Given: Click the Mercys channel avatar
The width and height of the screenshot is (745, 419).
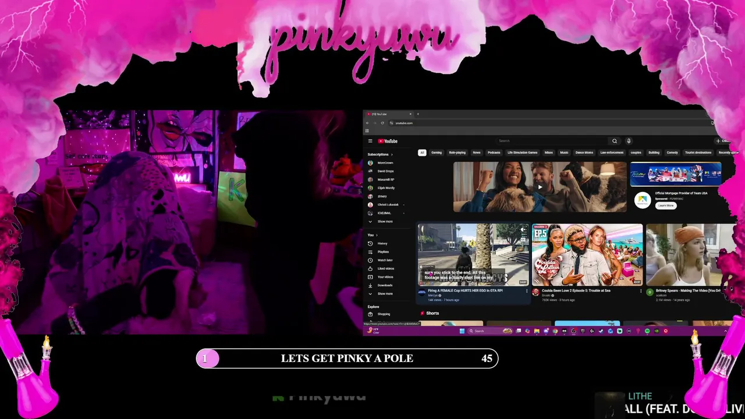Looking at the screenshot, I should 422,292.
